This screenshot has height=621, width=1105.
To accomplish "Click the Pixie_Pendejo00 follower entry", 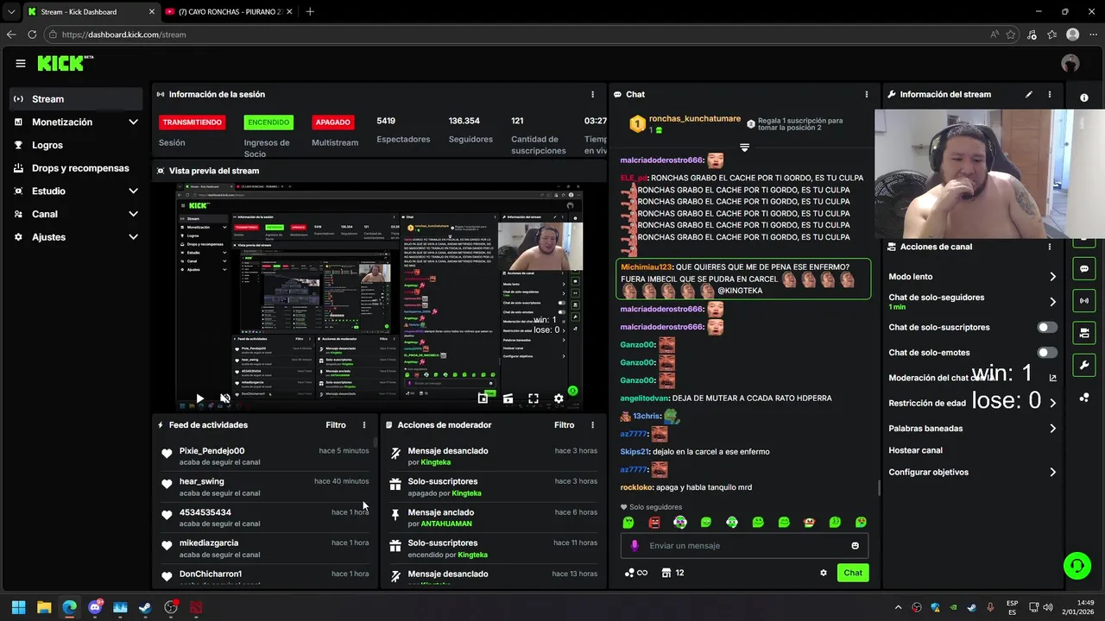I will pyautogui.click(x=266, y=457).
